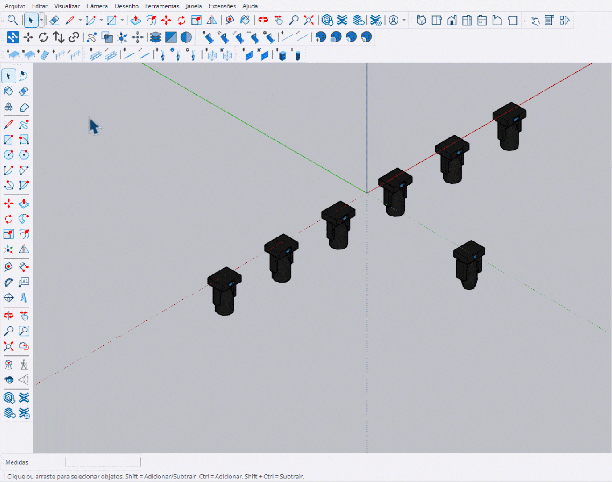
Task: Switch to Iso standard view
Action: click(x=421, y=20)
